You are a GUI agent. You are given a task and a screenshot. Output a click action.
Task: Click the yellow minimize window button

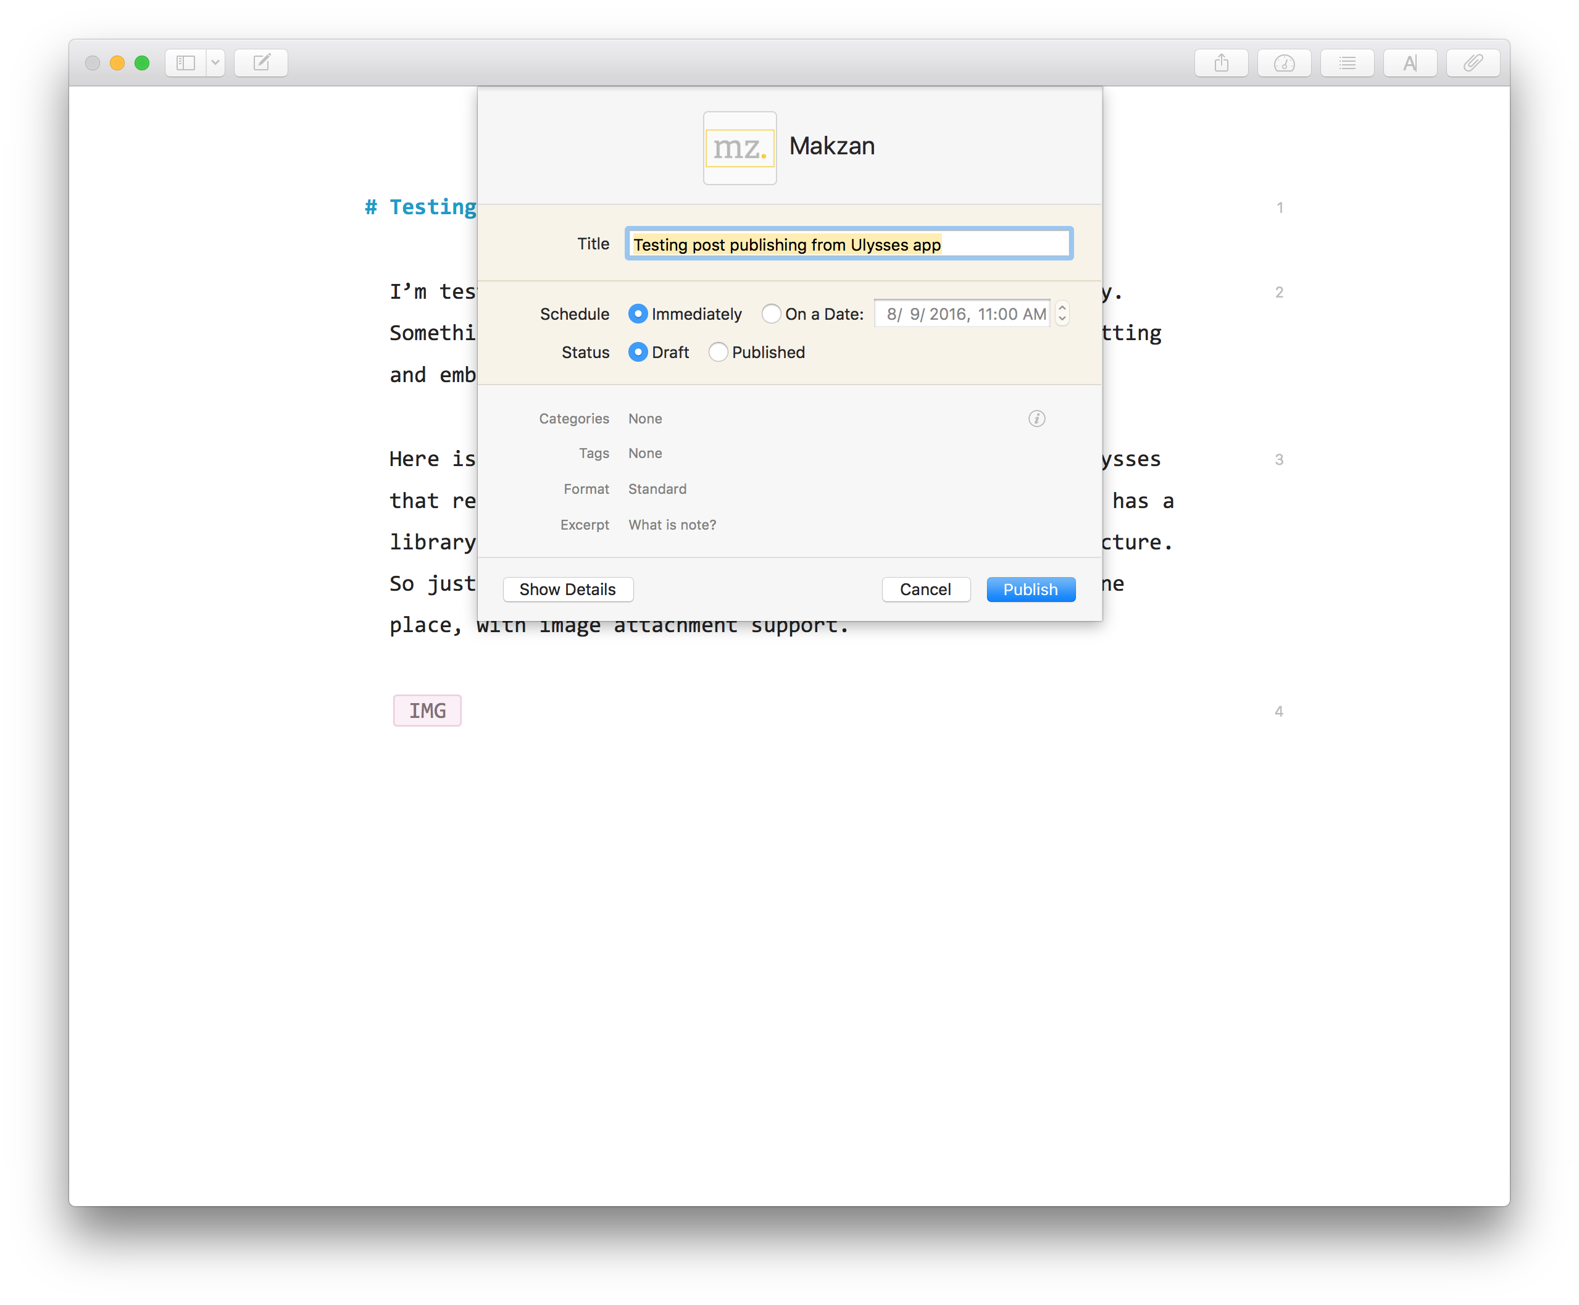pos(117,63)
